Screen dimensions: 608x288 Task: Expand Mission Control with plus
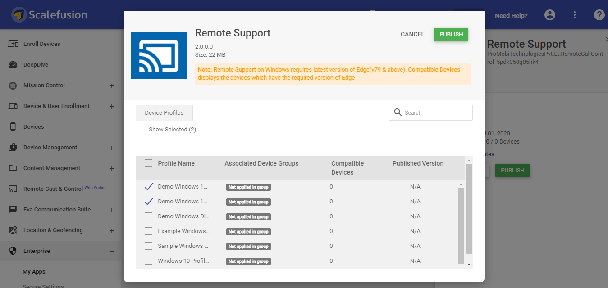[112, 85]
